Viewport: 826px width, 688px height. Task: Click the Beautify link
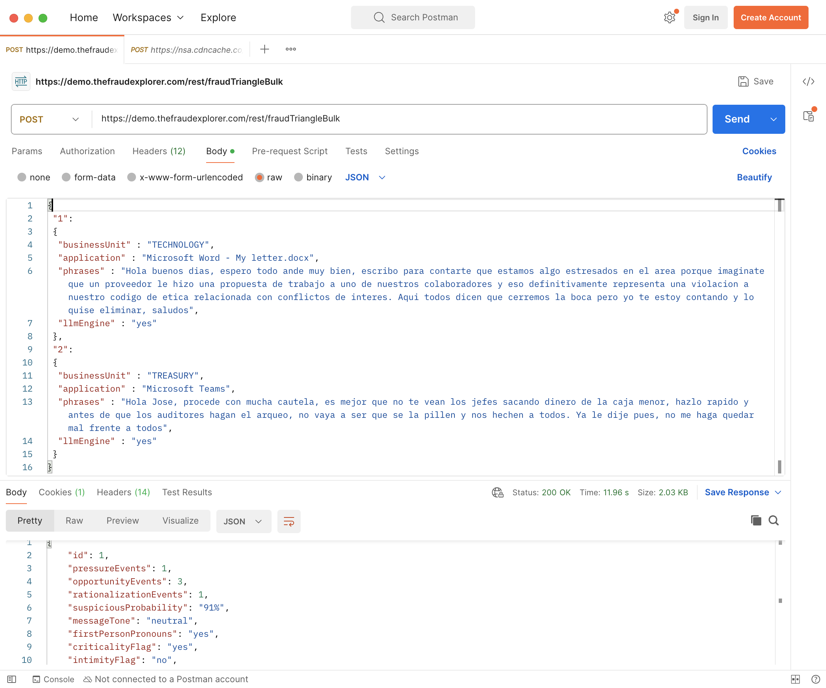click(754, 177)
